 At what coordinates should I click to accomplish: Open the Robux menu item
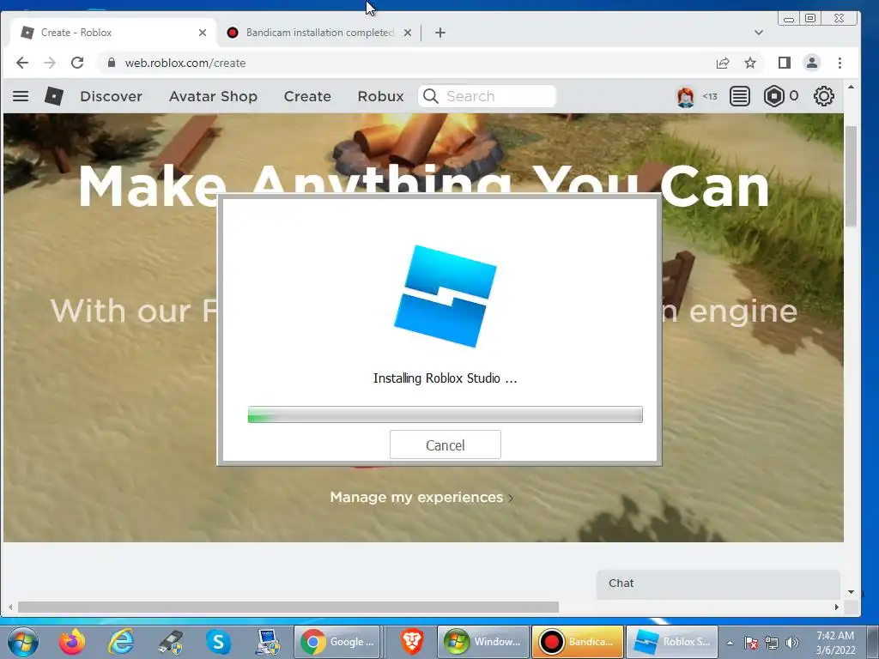pyautogui.click(x=380, y=96)
